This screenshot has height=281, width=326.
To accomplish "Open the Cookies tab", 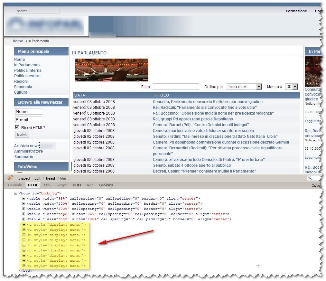I will [106, 185].
